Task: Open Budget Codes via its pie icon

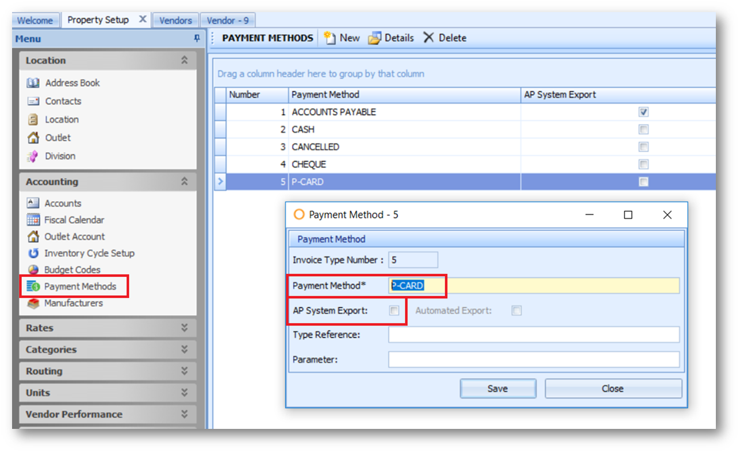Action: coord(33,270)
